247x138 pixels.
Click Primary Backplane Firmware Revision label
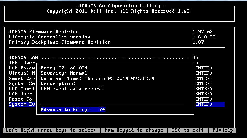point(60,42)
